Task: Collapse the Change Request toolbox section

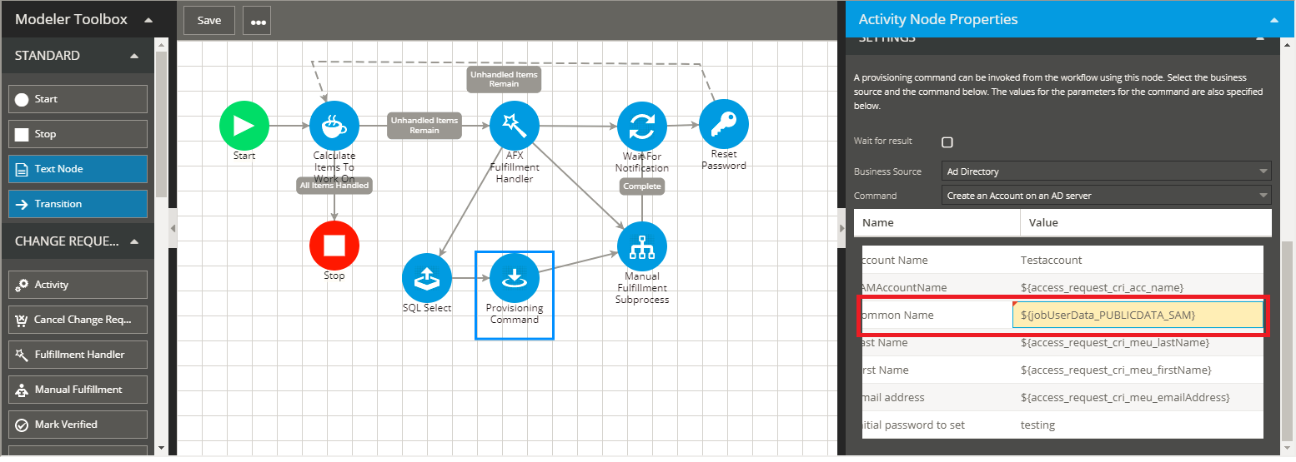Action: [x=134, y=241]
